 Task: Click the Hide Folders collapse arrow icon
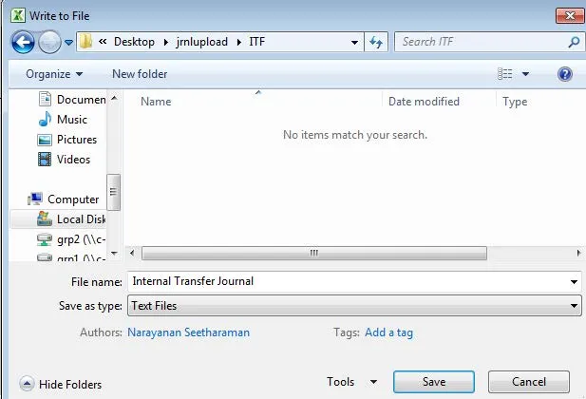point(27,384)
